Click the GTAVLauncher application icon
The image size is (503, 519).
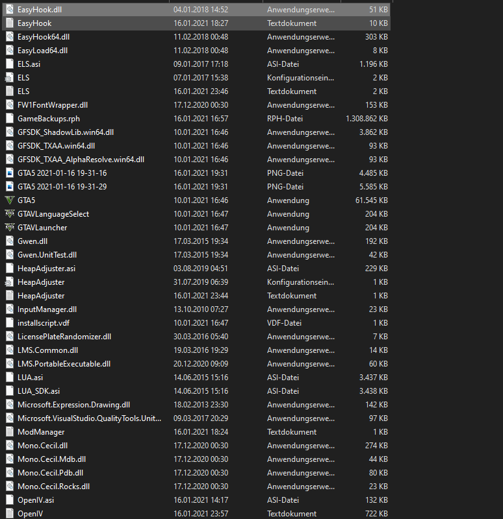point(10,228)
